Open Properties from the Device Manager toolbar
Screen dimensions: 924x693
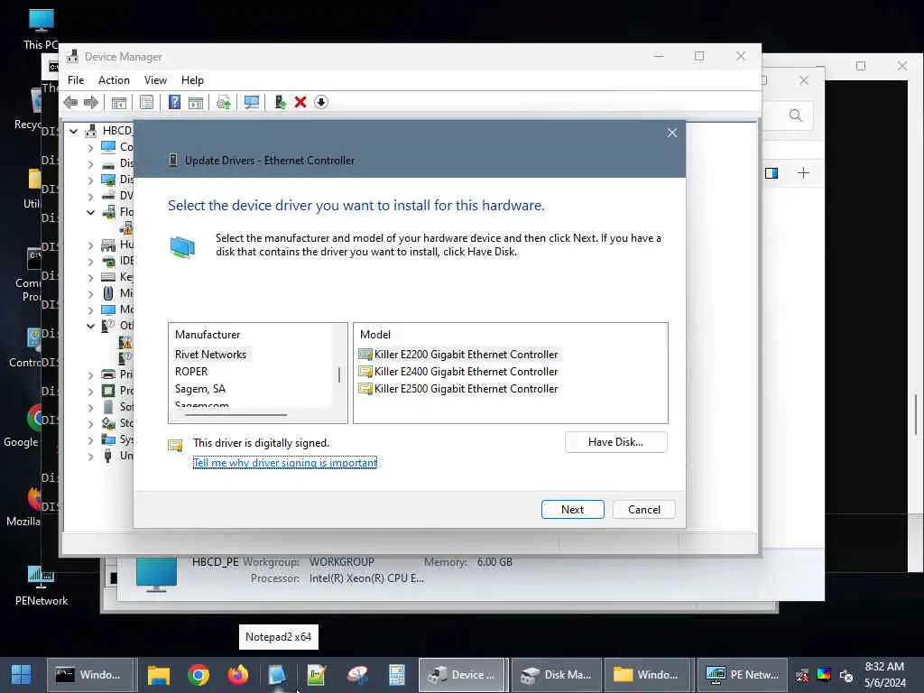click(x=147, y=103)
